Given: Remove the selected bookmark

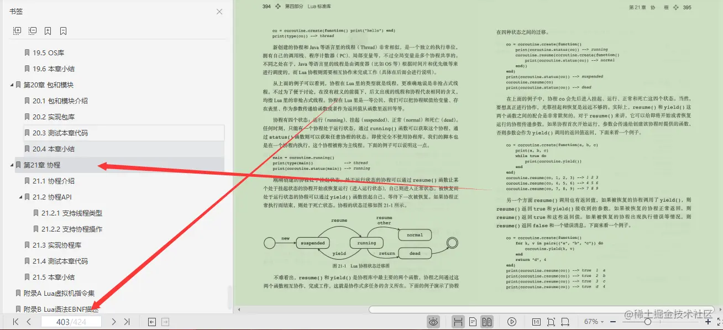Looking at the screenshot, I should coord(62,30).
